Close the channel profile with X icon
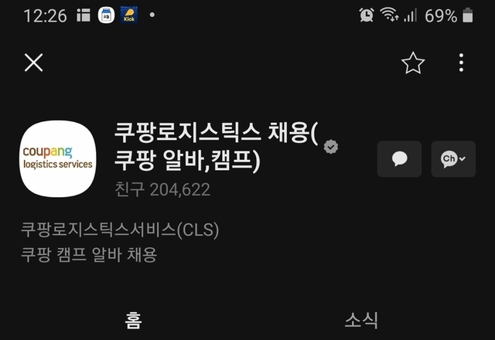Screen dimensions: 495x340 [x=33, y=63]
